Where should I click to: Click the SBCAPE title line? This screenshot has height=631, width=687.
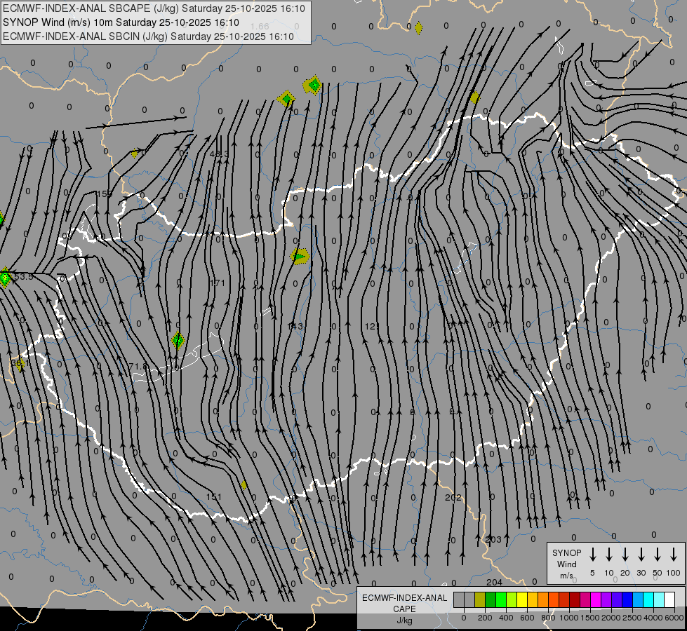click(x=154, y=8)
